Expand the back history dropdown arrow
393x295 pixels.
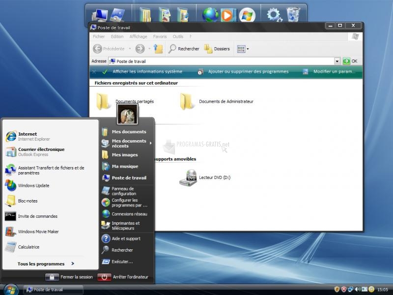coord(130,49)
